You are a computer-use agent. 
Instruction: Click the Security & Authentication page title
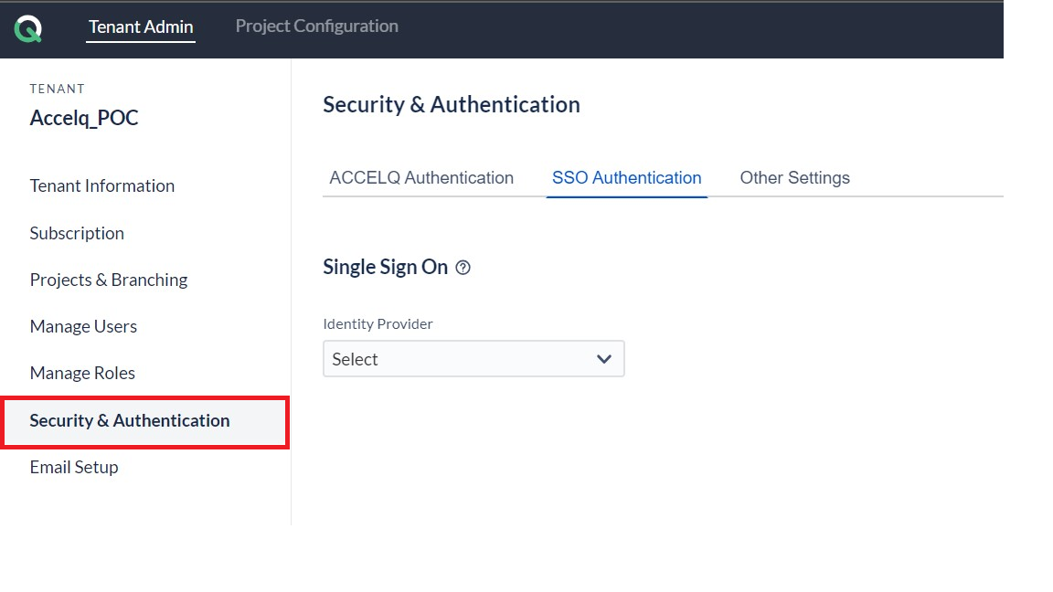452,105
